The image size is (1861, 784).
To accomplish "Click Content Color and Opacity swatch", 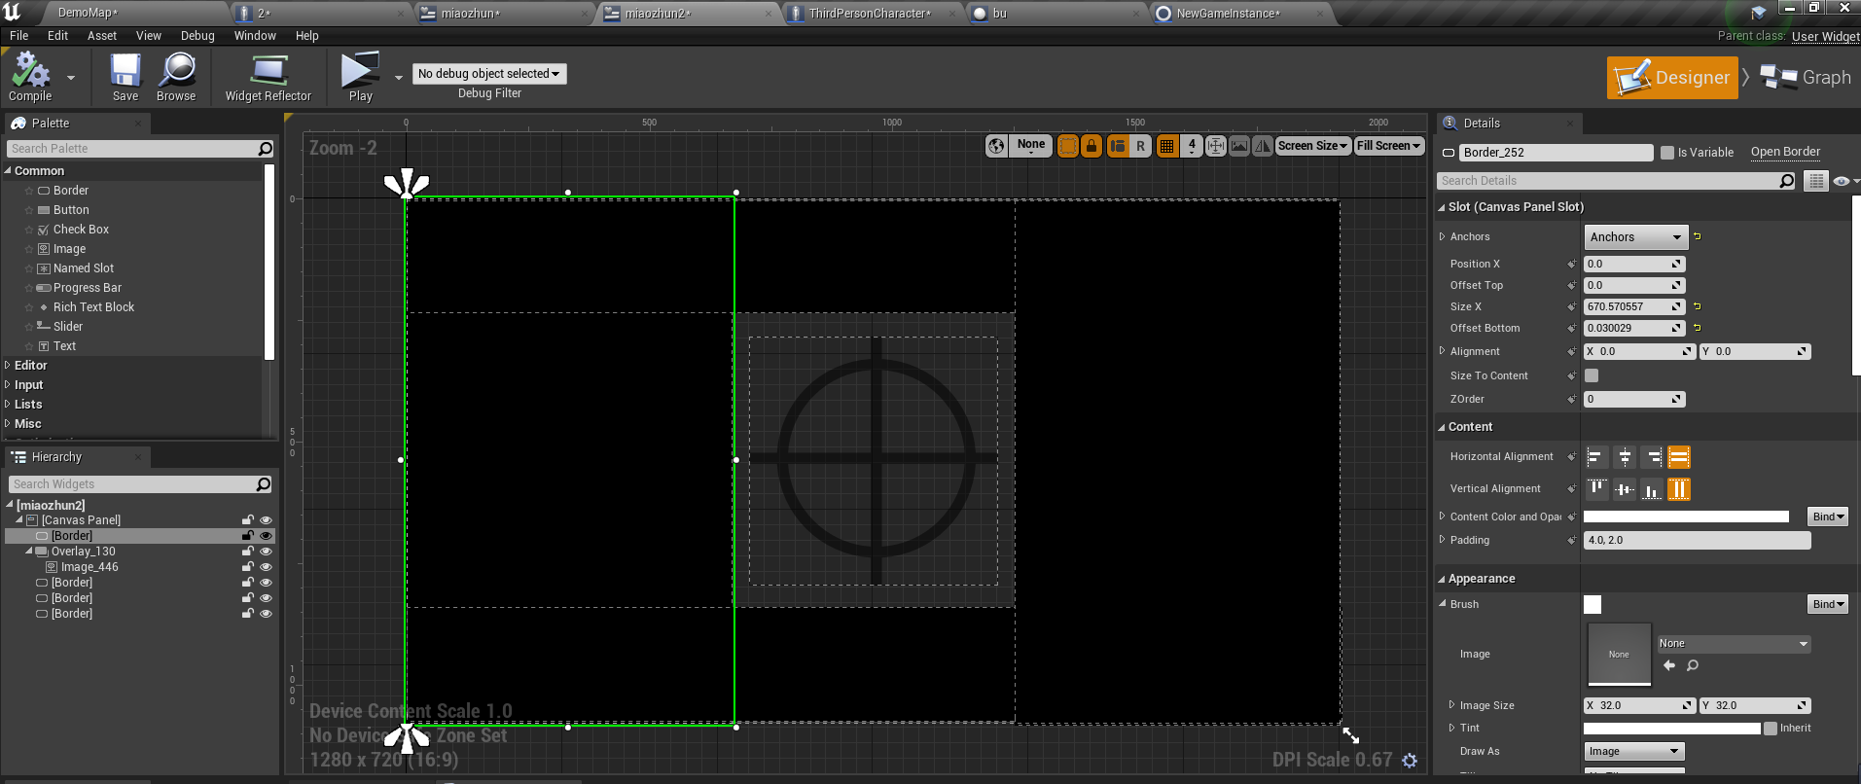I will coord(1686,517).
